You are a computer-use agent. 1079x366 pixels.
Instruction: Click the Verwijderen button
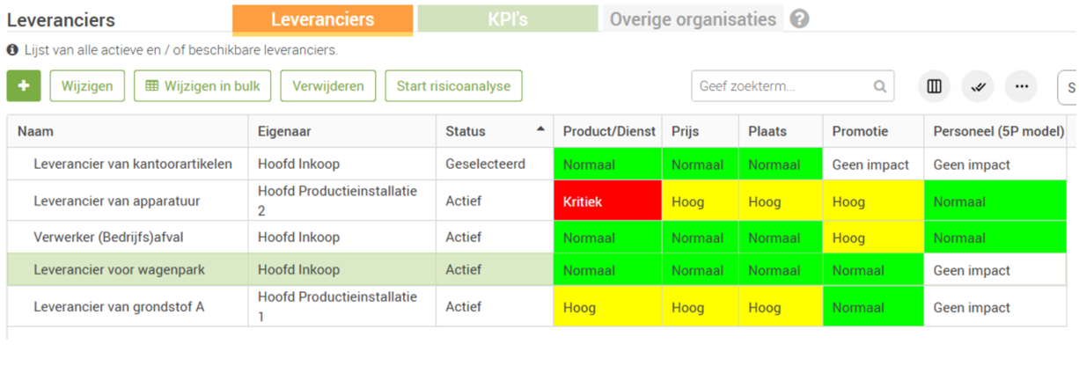click(328, 86)
